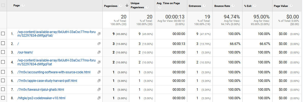This screenshot has height=102, width=303.
Task: Sort by Entrances column header
Action: point(195,6)
